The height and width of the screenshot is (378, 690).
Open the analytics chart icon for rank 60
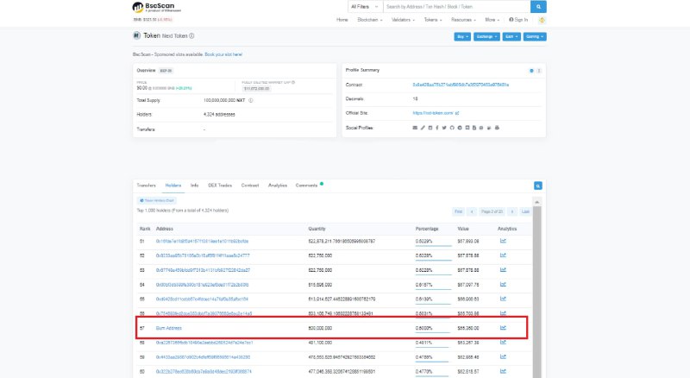(503, 371)
